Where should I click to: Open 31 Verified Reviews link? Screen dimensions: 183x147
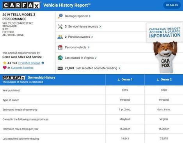point(29,63)
